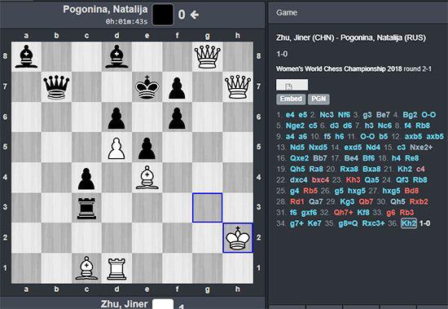Click the PGN button
Viewport: 448px width, 309px height.
click(318, 99)
